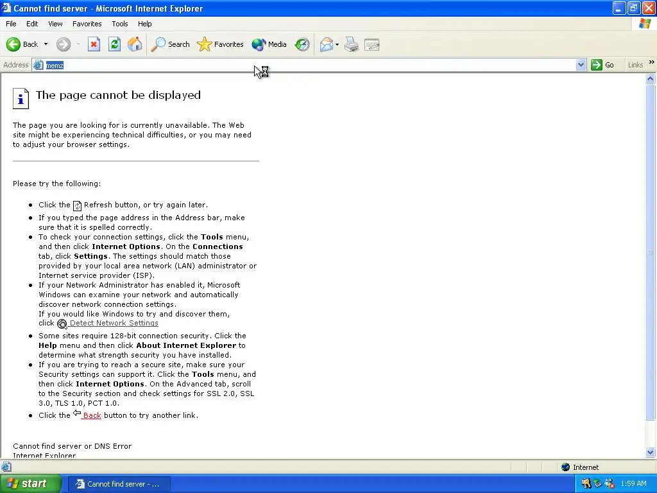
Task: Expand the Mail button dropdown arrow
Action: [337, 44]
